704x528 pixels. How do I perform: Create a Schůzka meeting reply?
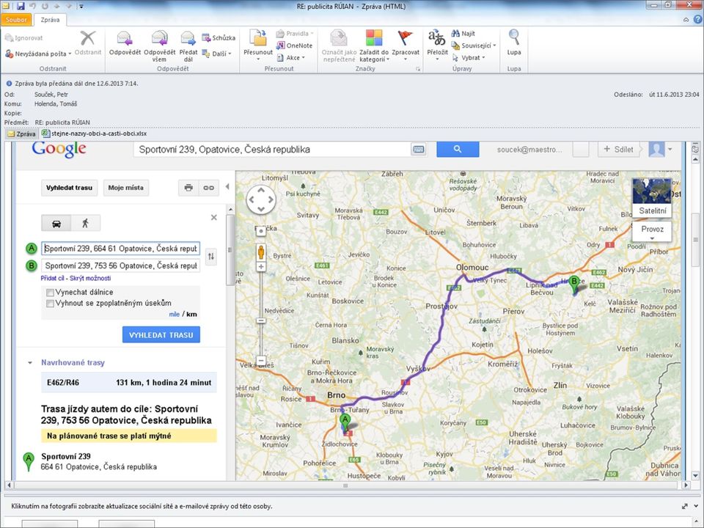coord(219,37)
